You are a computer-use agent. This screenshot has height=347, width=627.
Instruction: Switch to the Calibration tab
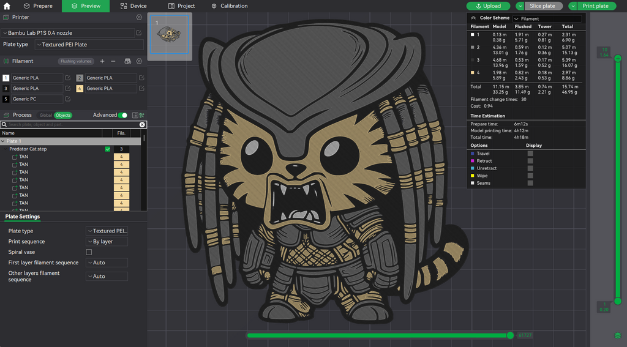(x=230, y=6)
